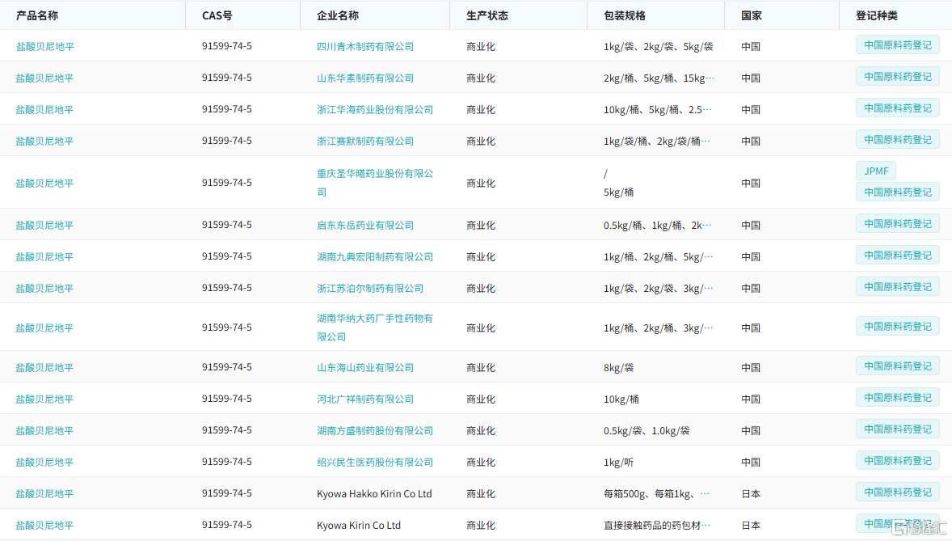
Task: Click CAS 91599-74-5 in 绍兴民生医药 row
Action: [x=227, y=462]
